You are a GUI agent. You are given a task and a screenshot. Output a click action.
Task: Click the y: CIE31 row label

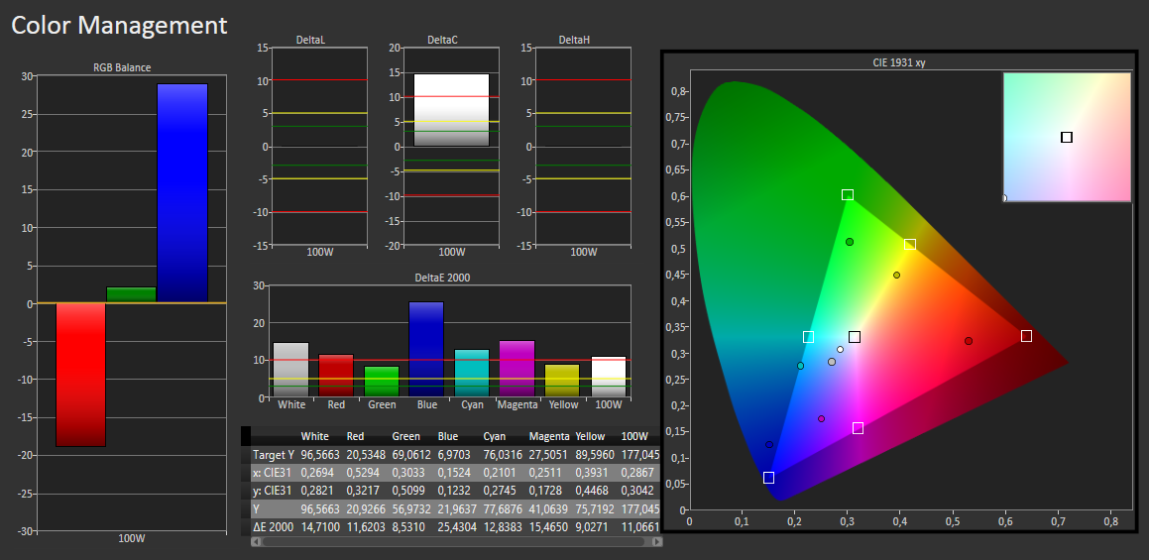pyautogui.click(x=273, y=491)
